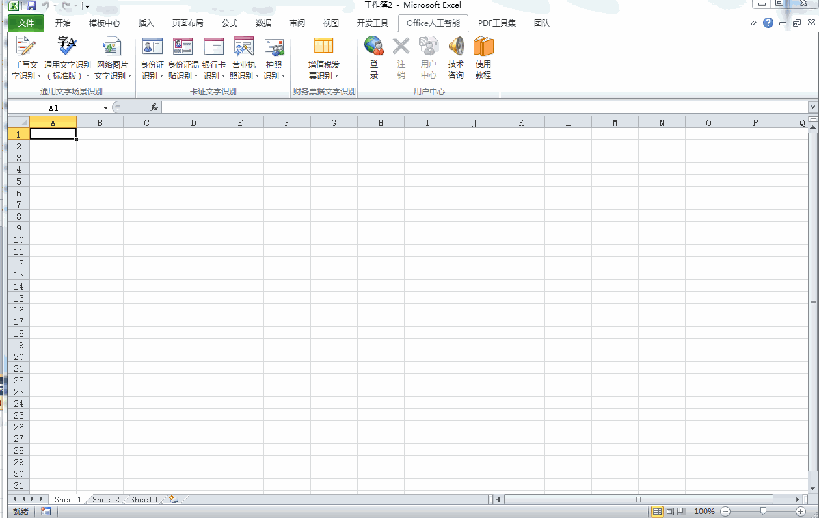Open the Quick Access Toolbar customize dropdown

pos(87,6)
